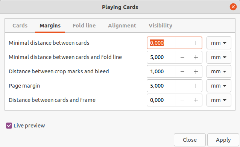Increase minimal distance between cards value
The width and height of the screenshot is (240, 147).
click(x=196, y=43)
